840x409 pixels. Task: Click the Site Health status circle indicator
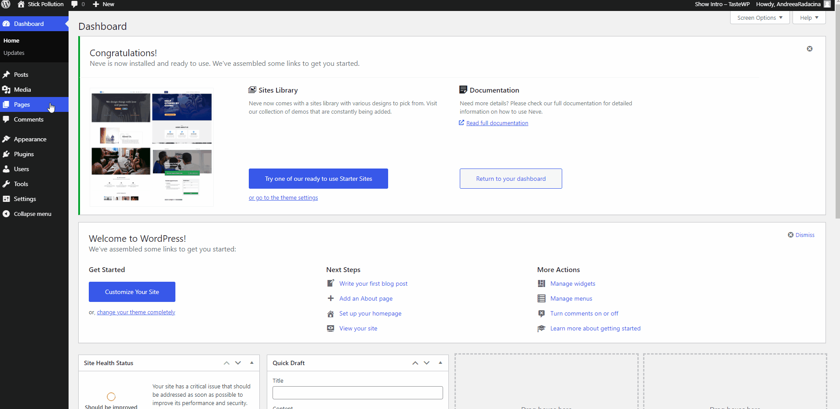[x=111, y=397]
